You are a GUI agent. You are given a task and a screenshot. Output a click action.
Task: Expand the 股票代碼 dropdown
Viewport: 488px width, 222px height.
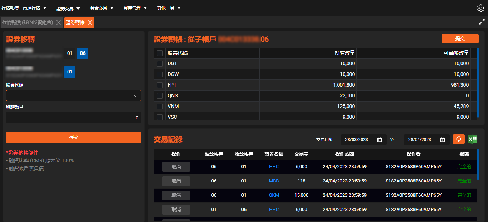coord(74,95)
